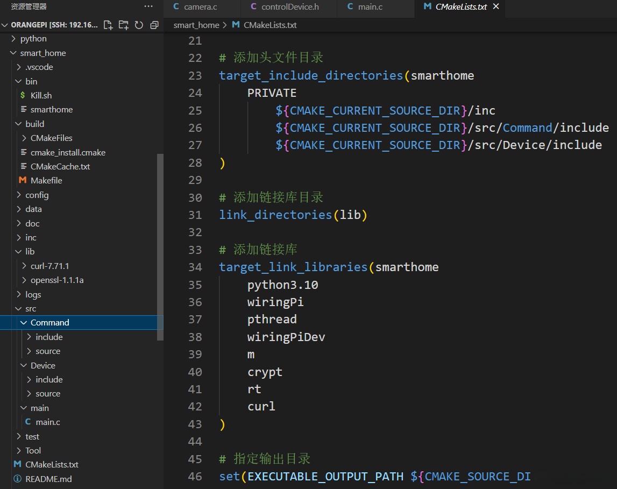Expand the curl-7.71.1 folder

[x=49, y=266]
